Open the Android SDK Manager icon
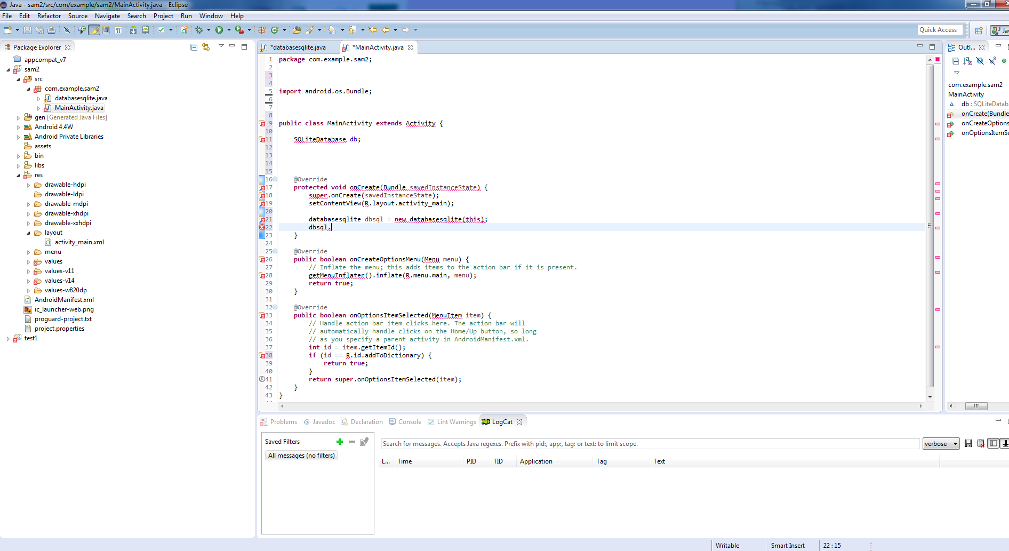The width and height of the screenshot is (1009, 551). 133,30
